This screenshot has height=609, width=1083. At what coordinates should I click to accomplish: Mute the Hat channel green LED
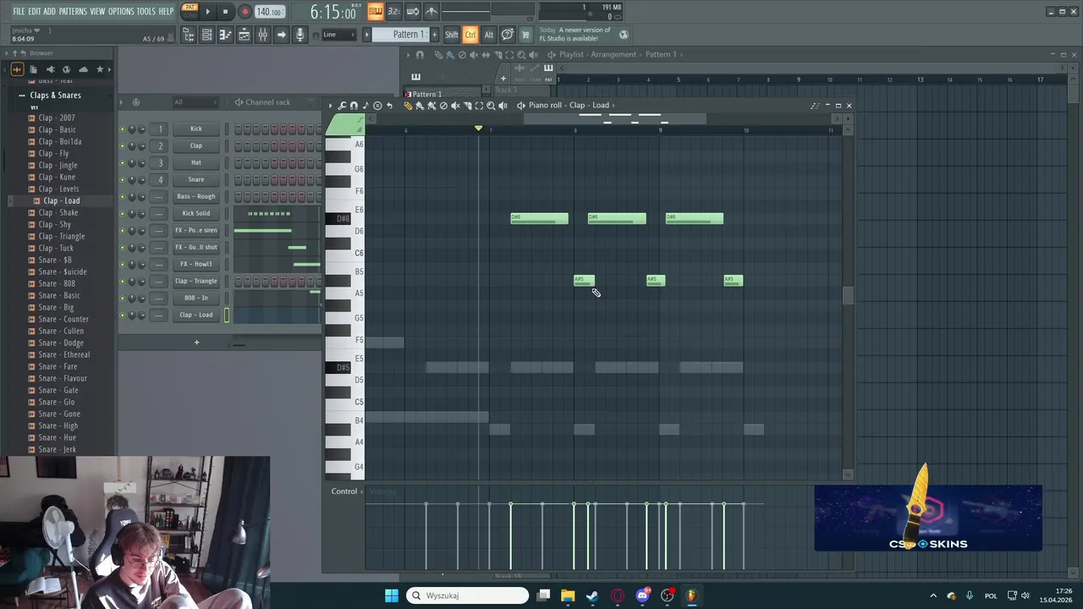click(x=122, y=162)
